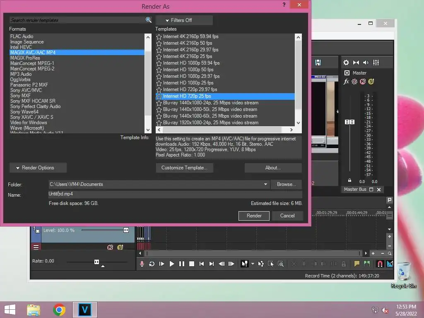Stop playback in the transport bar

coord(192,264)
